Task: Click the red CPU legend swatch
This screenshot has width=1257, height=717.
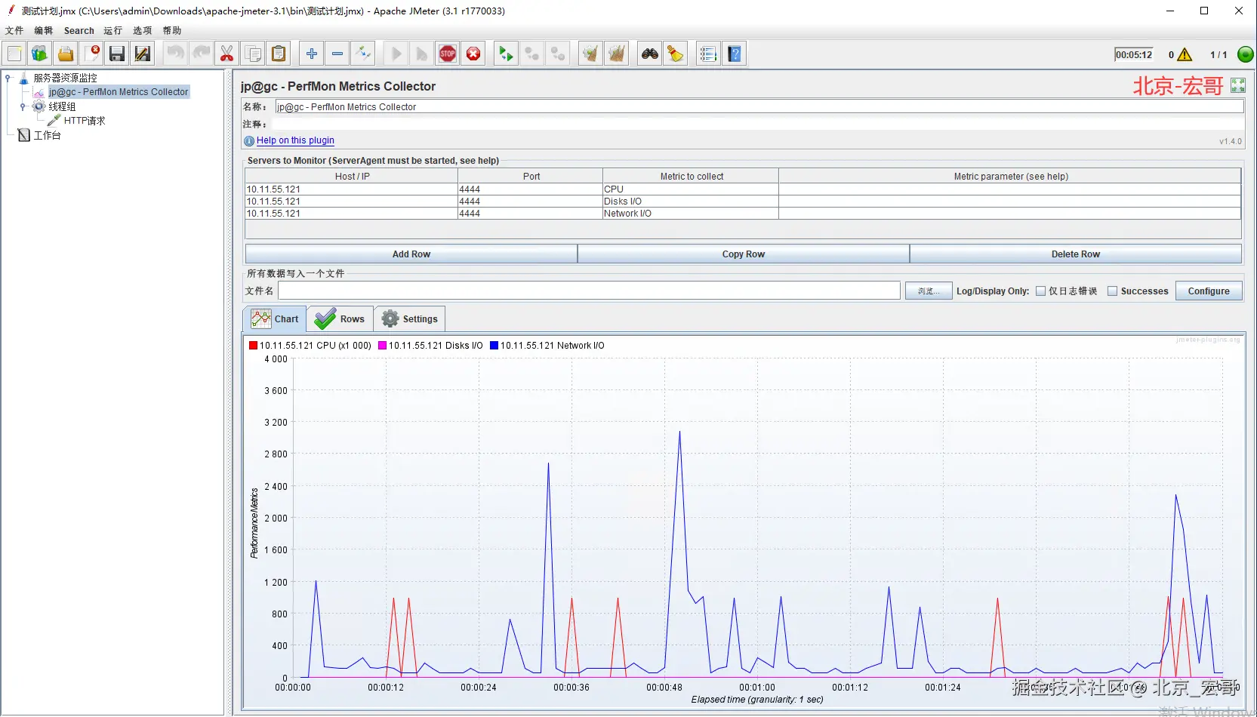Action: pos(254,346)
